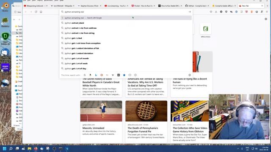Search this time with Google icon
Screen dimensions: 271x152
(x=85, y=75)
